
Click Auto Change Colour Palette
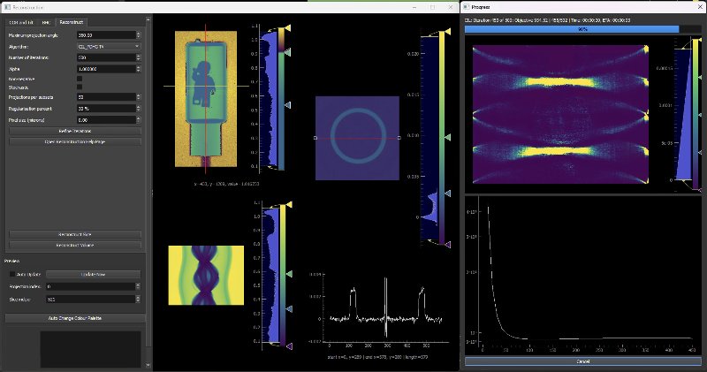pyautogui.click(x=75, y=318)
